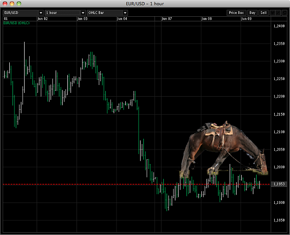Viewport: 290px width, 235px height.
Task: Click the green zoom window button
Action: [19, 4]
